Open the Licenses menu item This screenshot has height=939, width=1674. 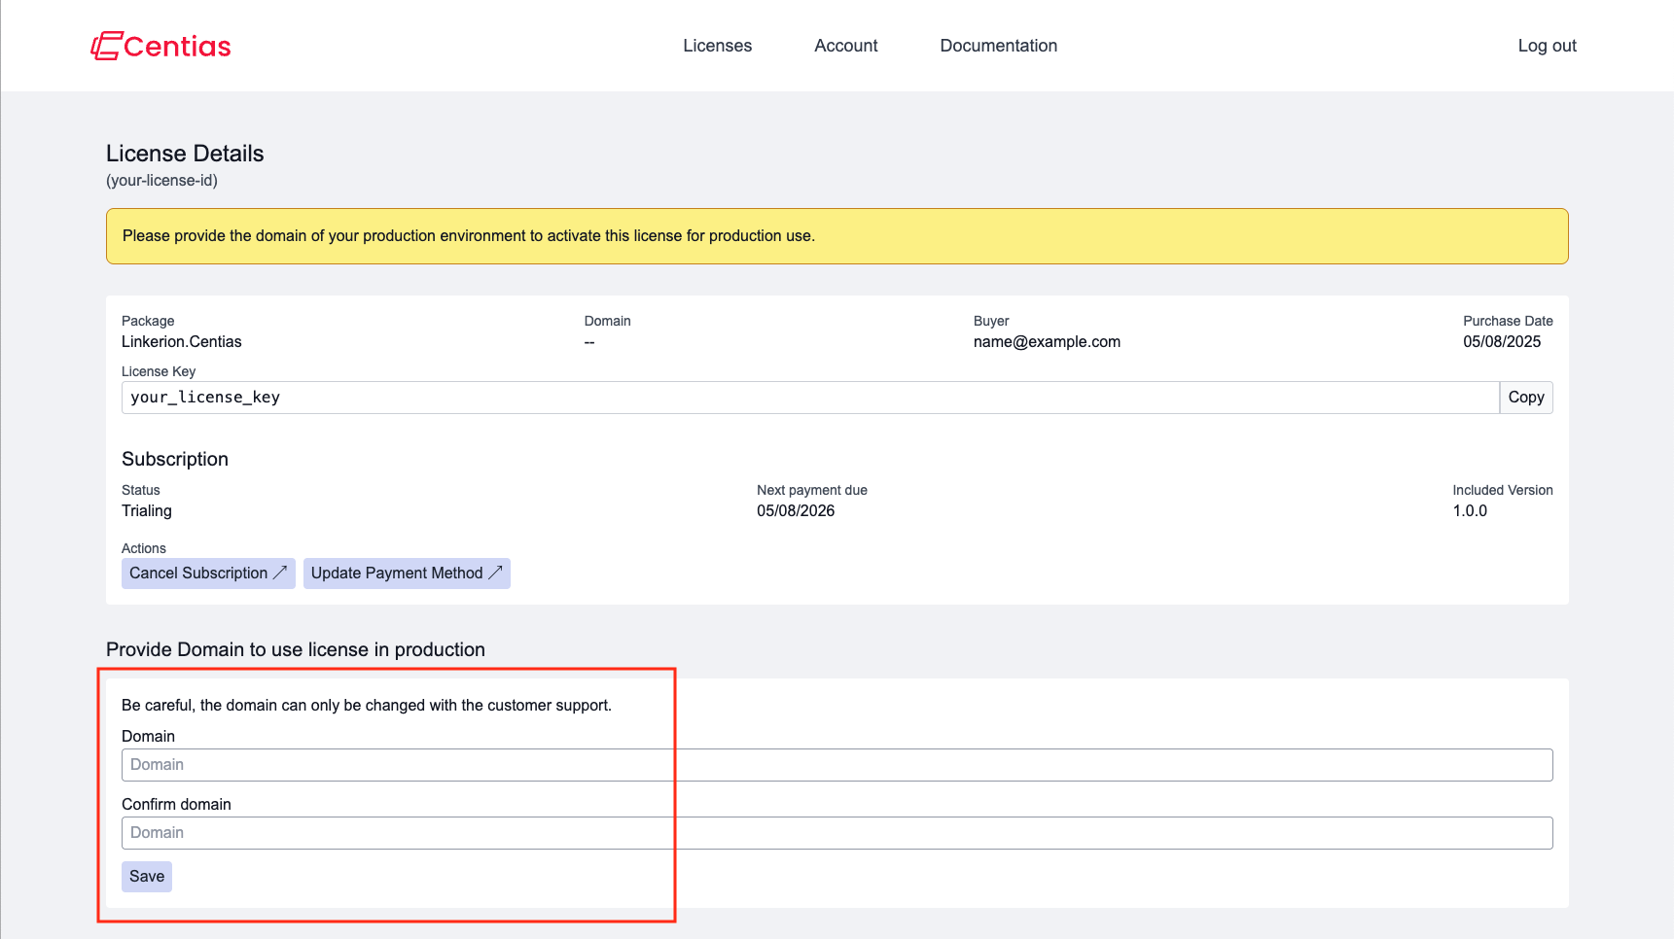coord(717,46)
